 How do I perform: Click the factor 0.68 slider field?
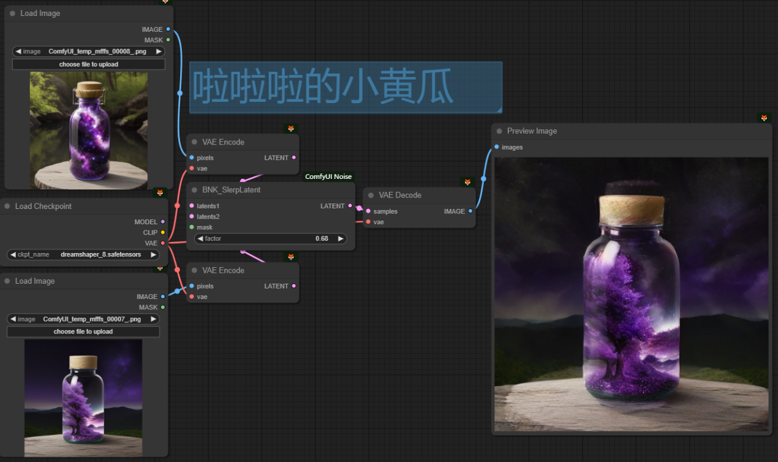[270, 238]
